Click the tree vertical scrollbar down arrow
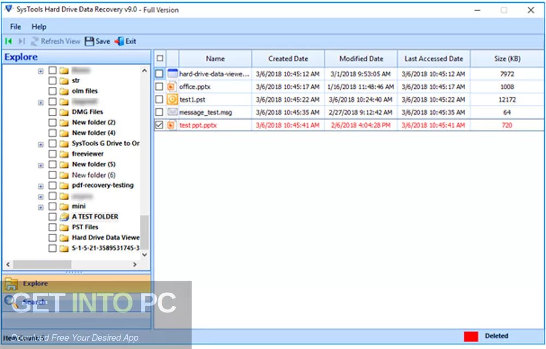Screen dimensions: 546x349 pos(145,255)
